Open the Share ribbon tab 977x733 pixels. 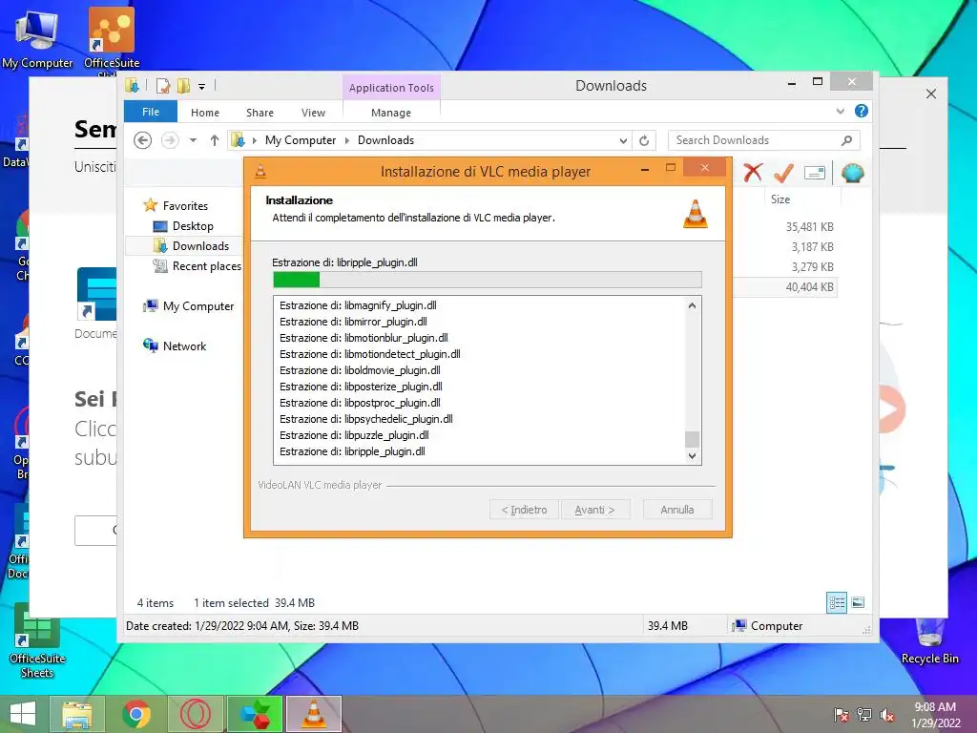coord(260,113)
